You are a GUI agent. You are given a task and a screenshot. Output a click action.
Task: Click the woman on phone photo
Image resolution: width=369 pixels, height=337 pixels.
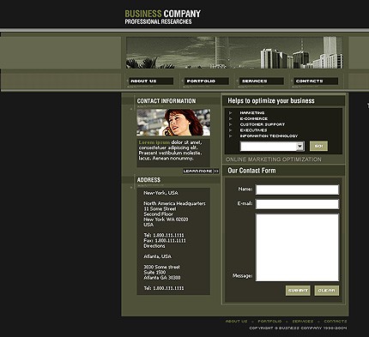173,123
